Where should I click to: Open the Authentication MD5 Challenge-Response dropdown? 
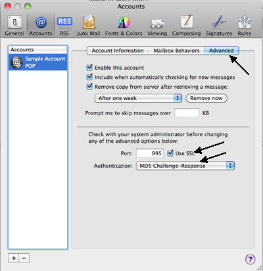(185, 166)
